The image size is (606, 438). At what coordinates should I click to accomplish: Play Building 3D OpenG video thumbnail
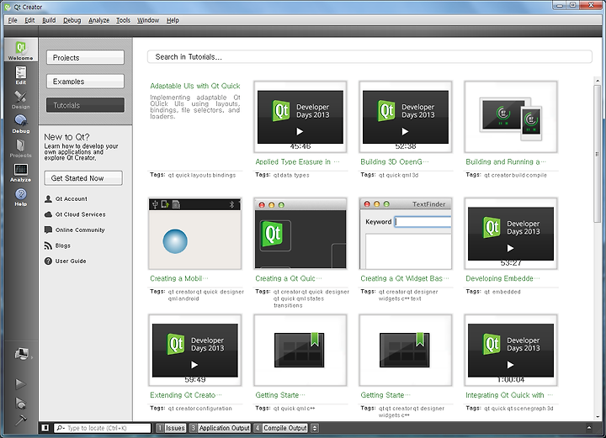pos(406,117)
